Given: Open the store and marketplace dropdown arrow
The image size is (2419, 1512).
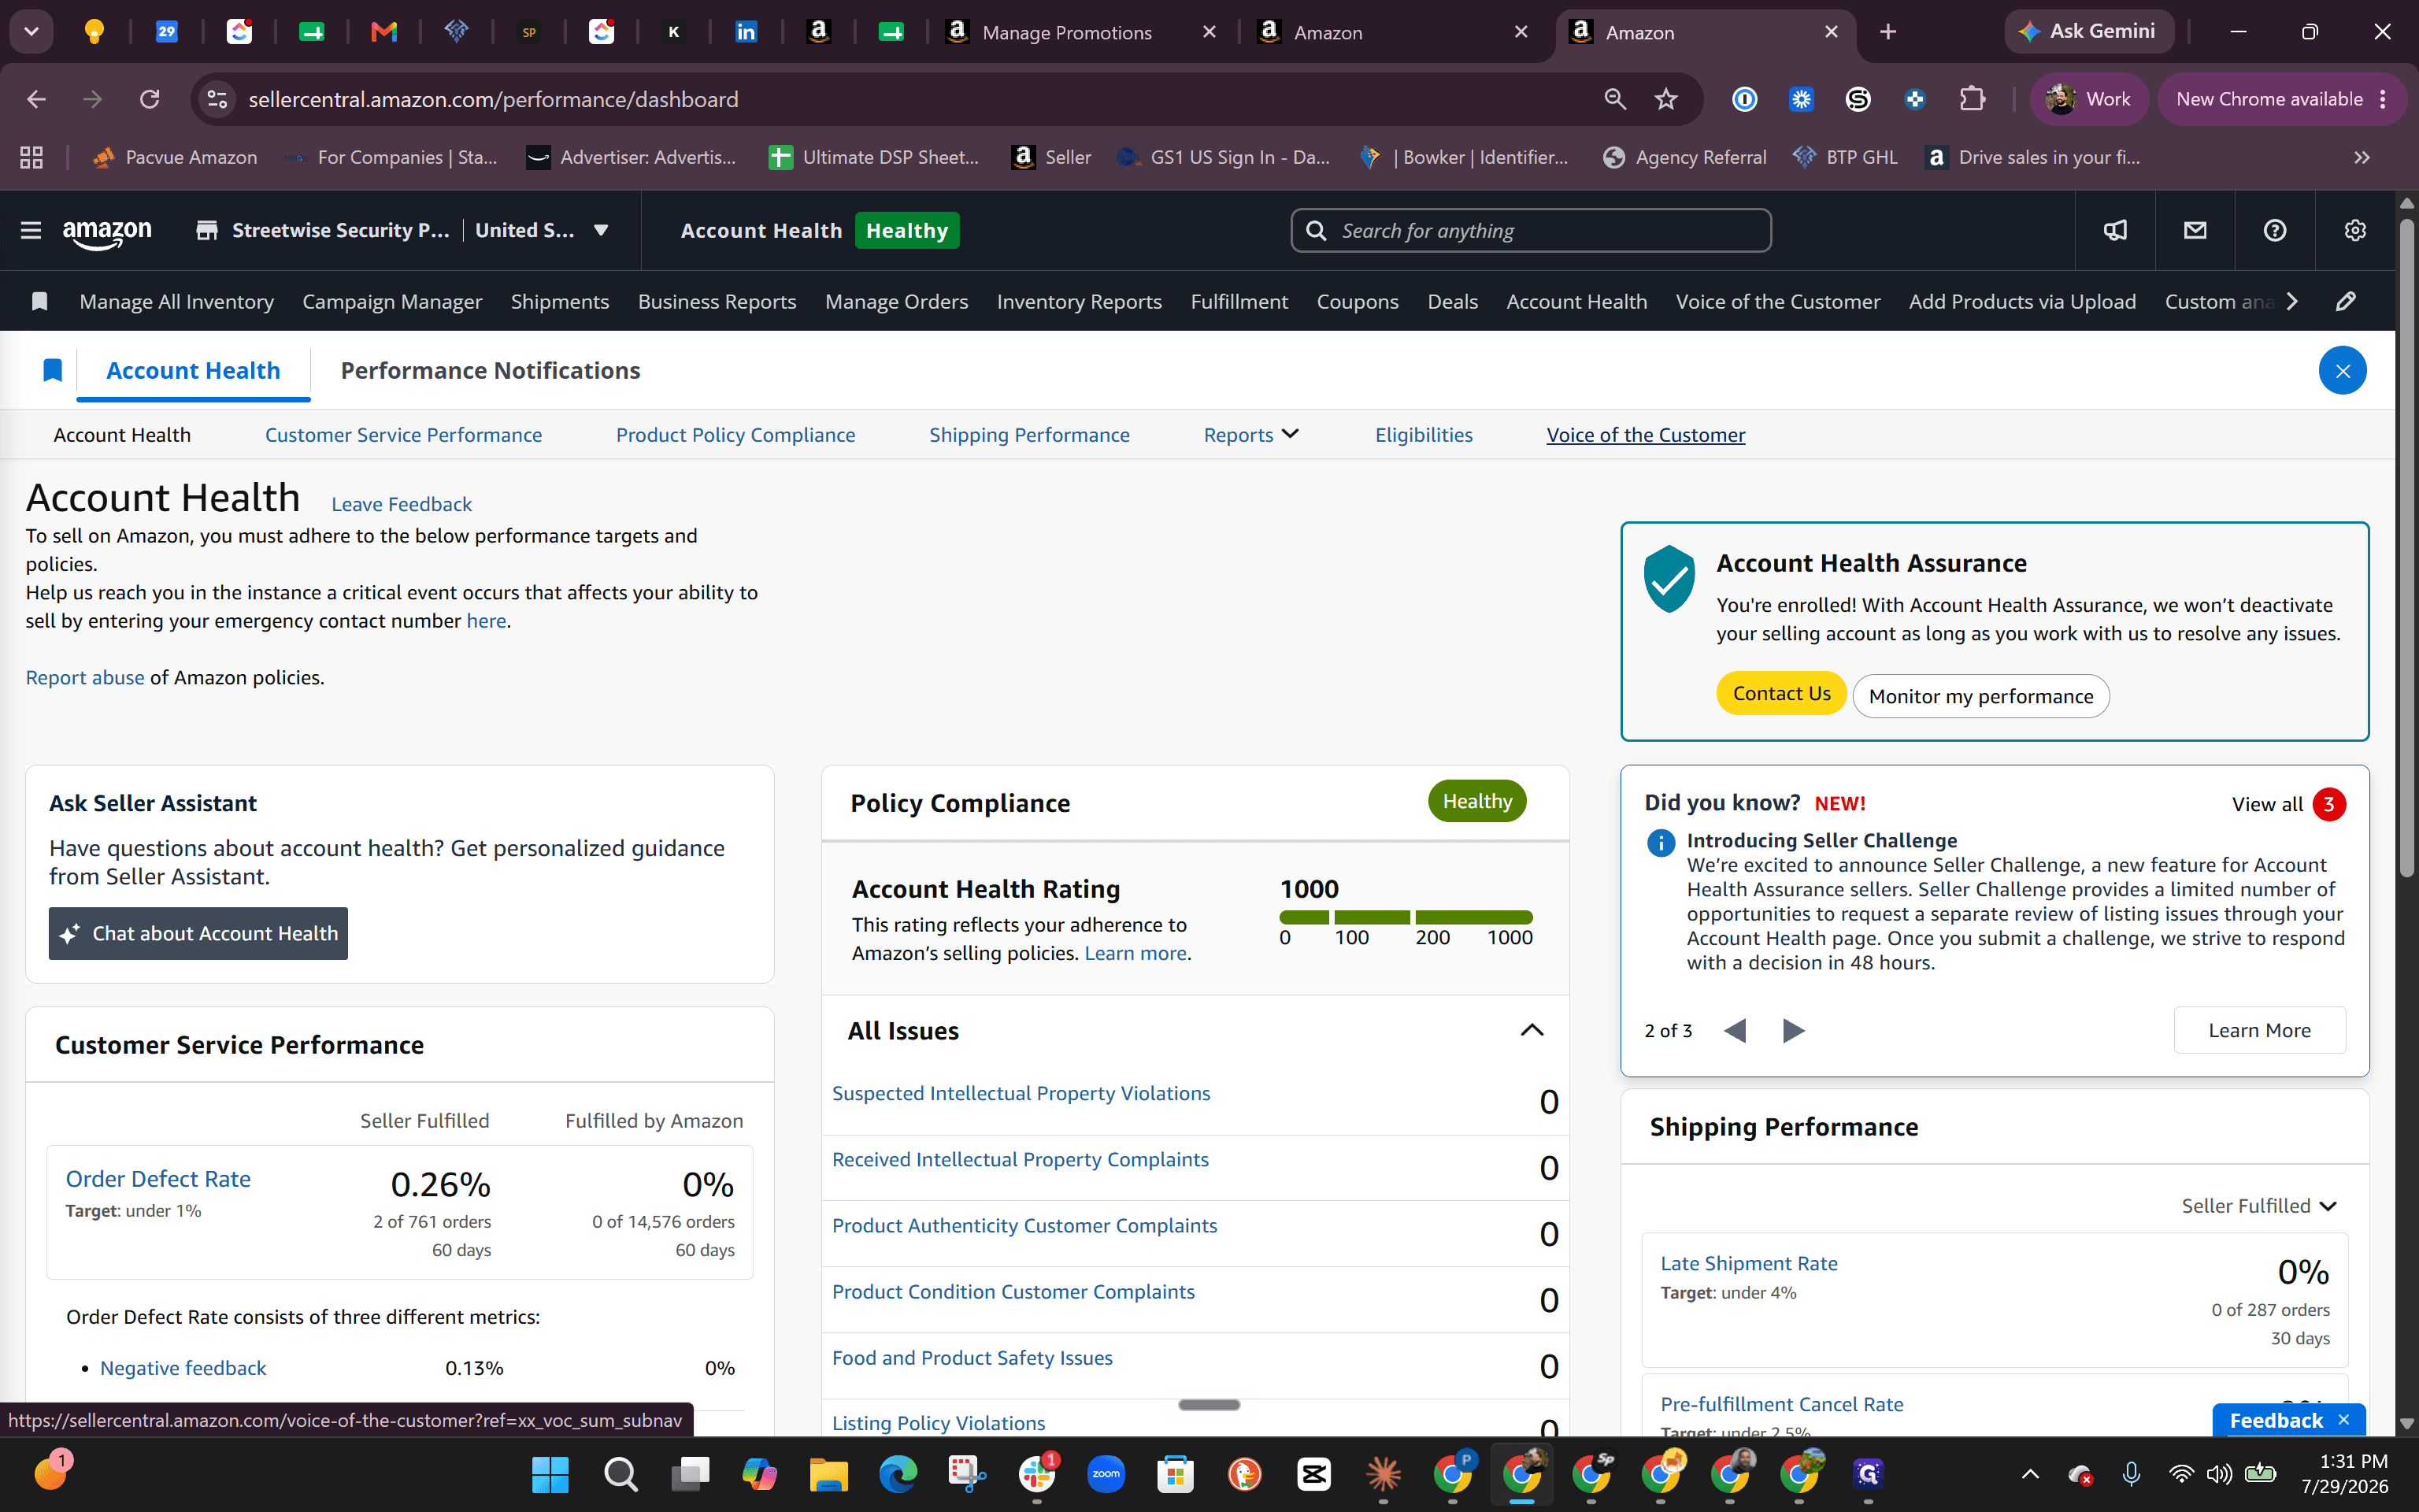Looking at the screenshot, I should (x=601, y=231).
